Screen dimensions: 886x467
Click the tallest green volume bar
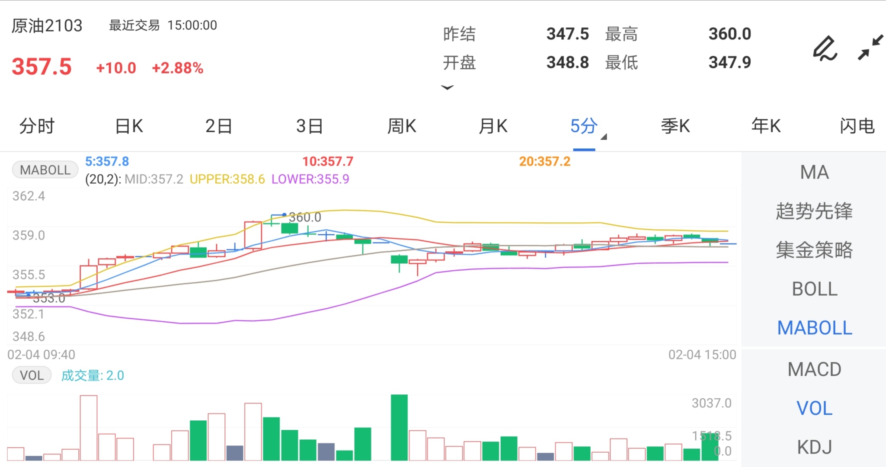pyautogui.click(x=399, y=427)
